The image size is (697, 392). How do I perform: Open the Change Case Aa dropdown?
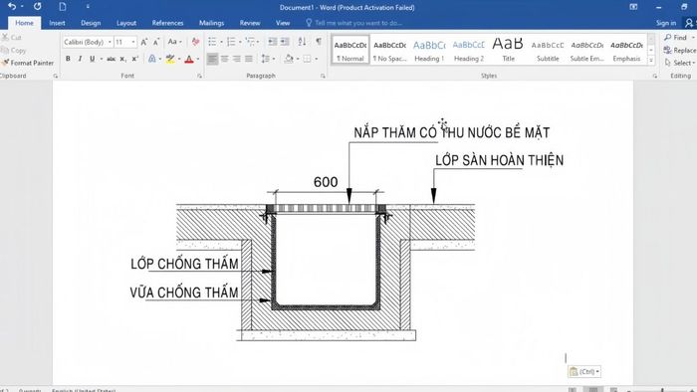[x=174, y=42]
